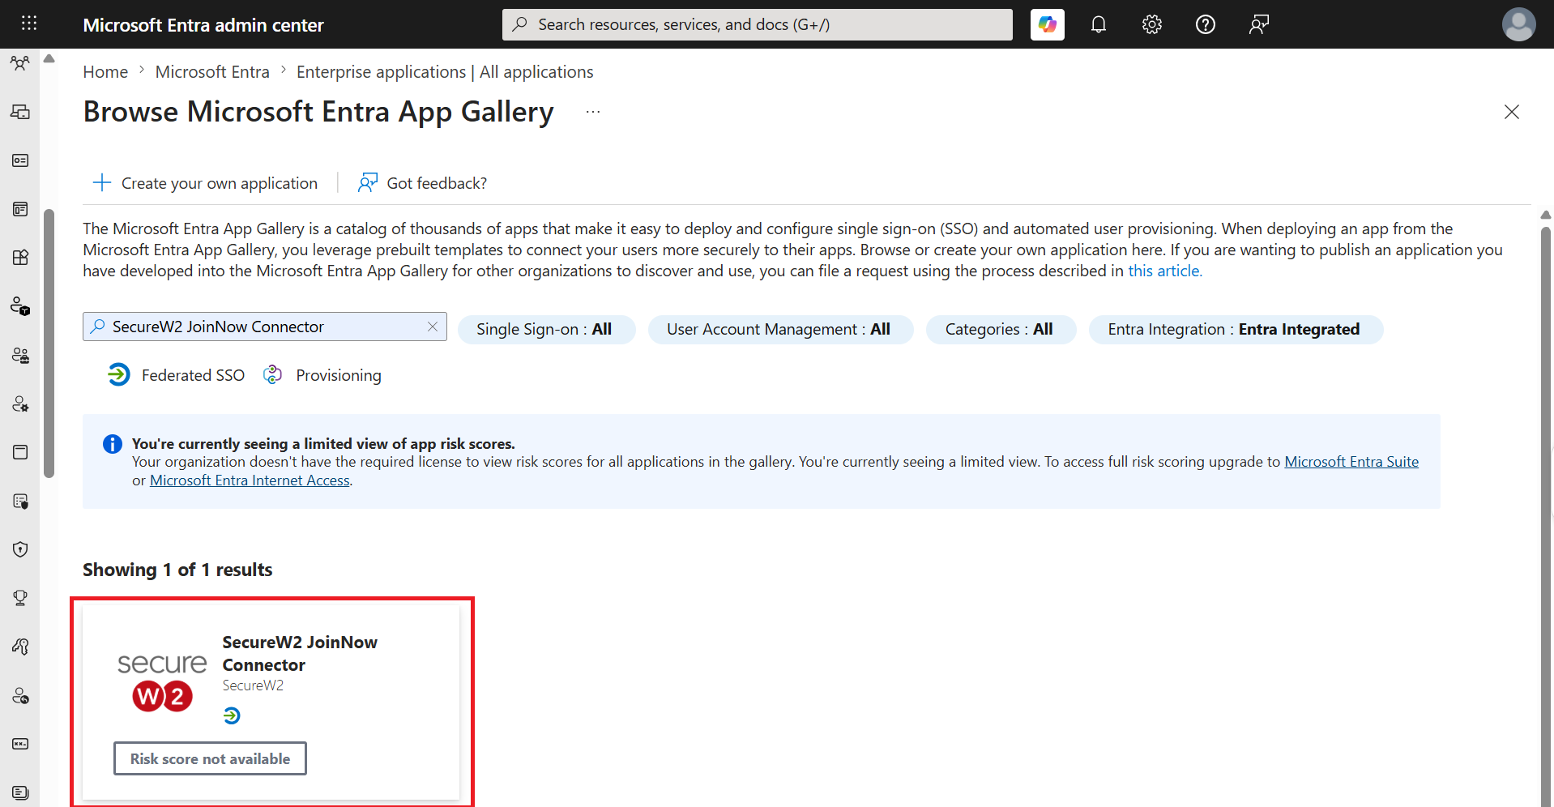Screen dimensions: 1554x807
Task: Click the Browse Microsoft Entra App Gallery heading
Action: tap(318, 112)
